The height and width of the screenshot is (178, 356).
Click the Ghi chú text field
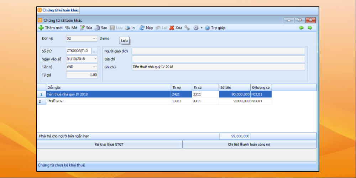coord(218,67)
